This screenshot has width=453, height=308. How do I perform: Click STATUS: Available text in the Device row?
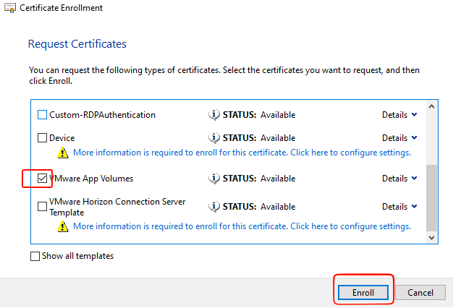click(259, 138)
